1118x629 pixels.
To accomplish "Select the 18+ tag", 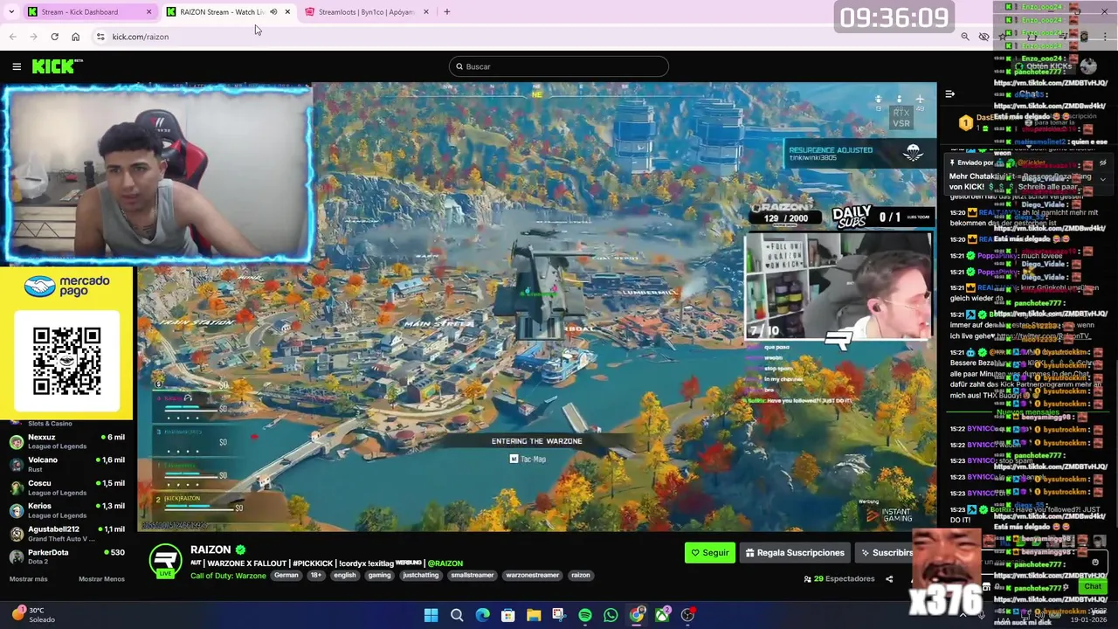I will [x=316, y=576].
